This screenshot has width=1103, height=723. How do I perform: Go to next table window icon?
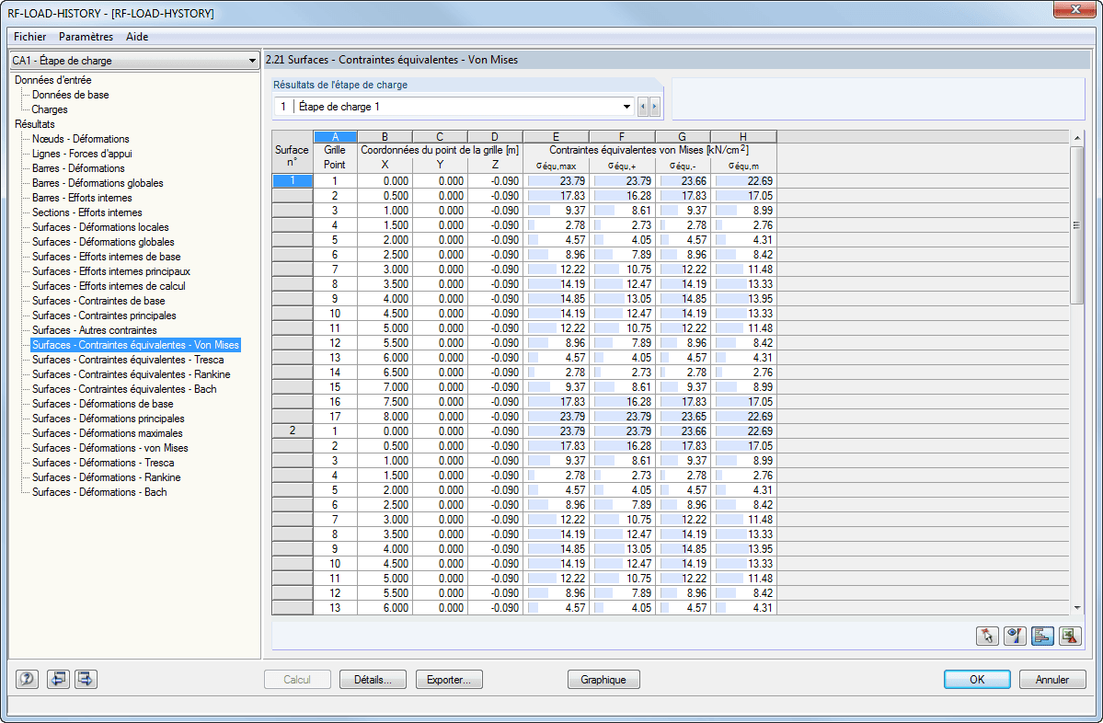pos(86,679)
